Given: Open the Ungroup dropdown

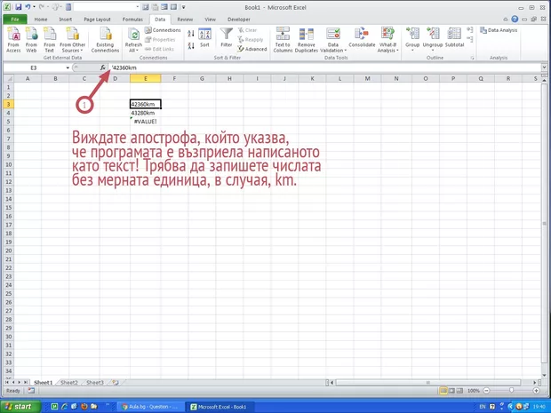Looking at the screenshot, I should 433,48.
